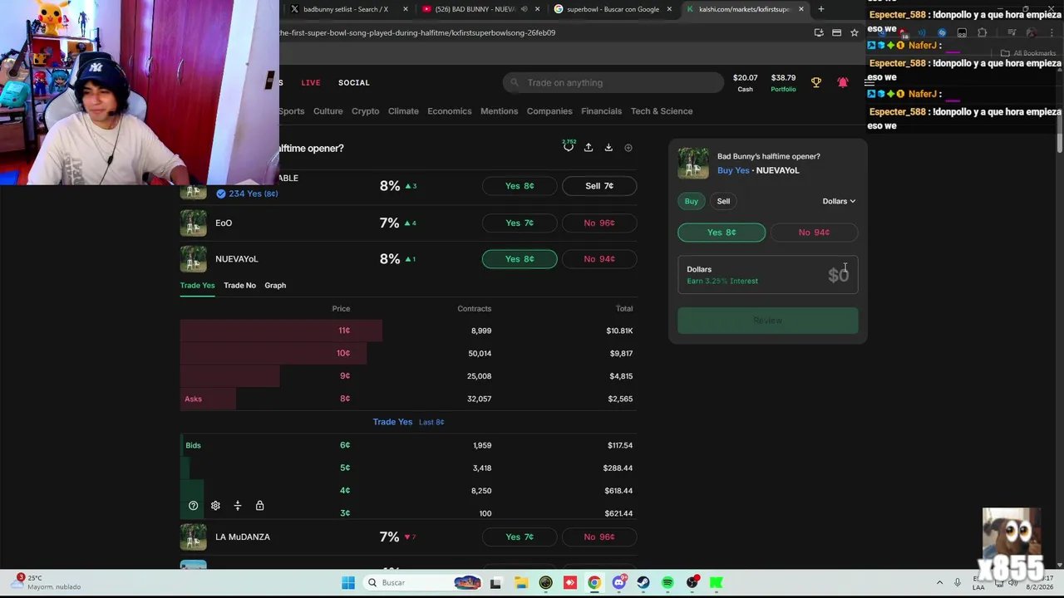Open the Sports category
The height and width of the screenshot is (598, 1064).
291,111
